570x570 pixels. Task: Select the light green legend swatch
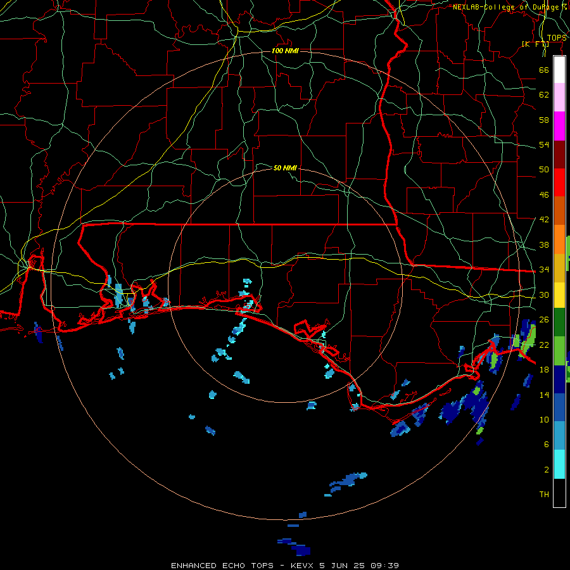pyautogui.click(x=559, y=351)
